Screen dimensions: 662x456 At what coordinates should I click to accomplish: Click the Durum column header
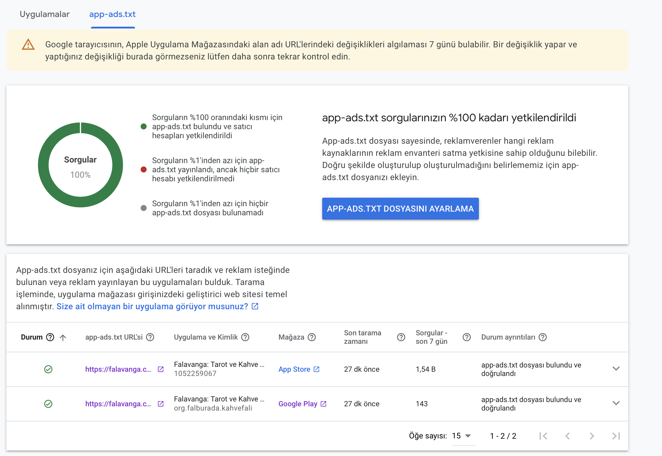coord(32,337)
